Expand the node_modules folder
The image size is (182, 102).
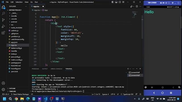tap(16, 28)
